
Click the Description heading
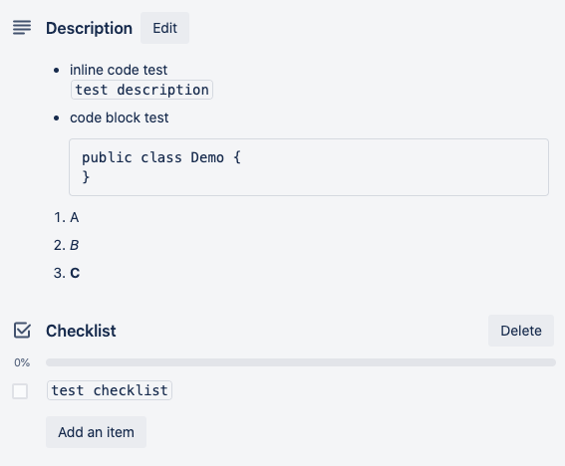point(89,28)
